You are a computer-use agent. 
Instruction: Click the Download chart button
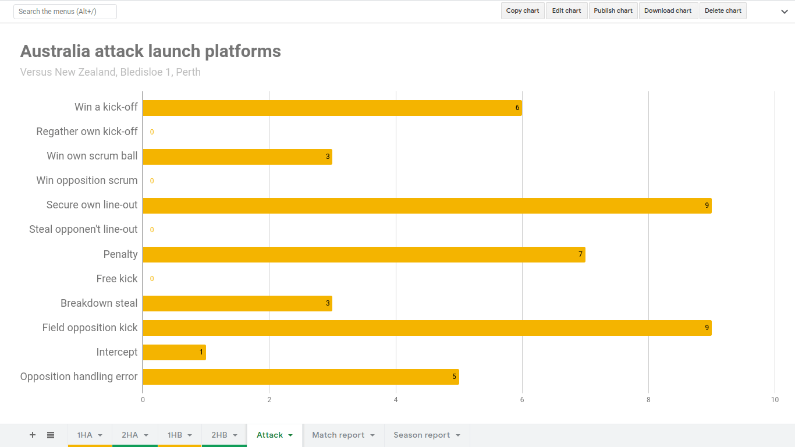click(668, 10)
